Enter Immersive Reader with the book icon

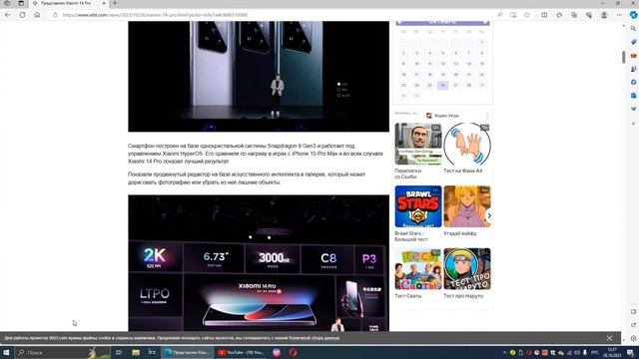[x=513, y=15]
